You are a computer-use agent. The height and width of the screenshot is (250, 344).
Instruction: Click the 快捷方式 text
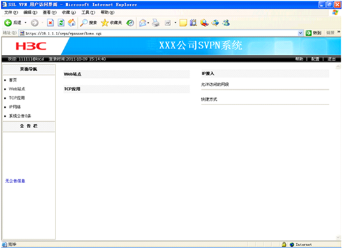209,99
